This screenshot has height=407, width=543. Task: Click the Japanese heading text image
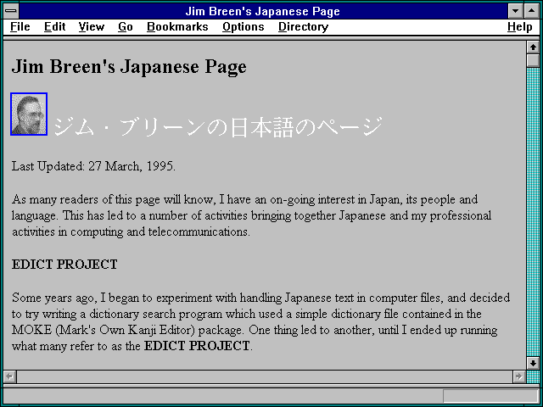pyautogui.click(x=218, y=126)
